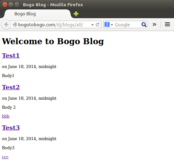Click the date line under Test1
This screenshot has width=174, height=163.
click(x=29, y=67)
